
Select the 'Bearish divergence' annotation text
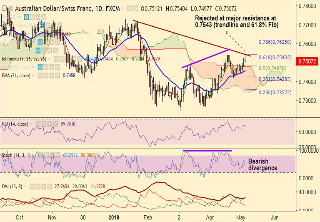(262, 164)
